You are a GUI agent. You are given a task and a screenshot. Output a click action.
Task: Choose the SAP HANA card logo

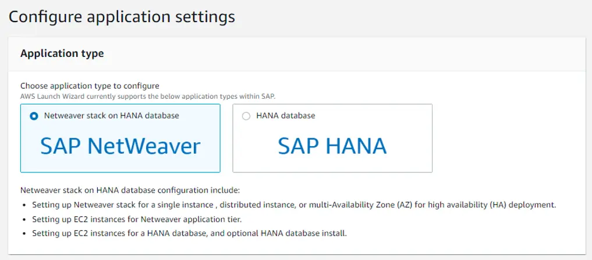pos(332,146)
